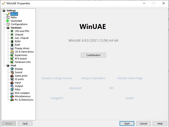Click the IO ports icon
169x127 pixels.
tap(12, 79)
